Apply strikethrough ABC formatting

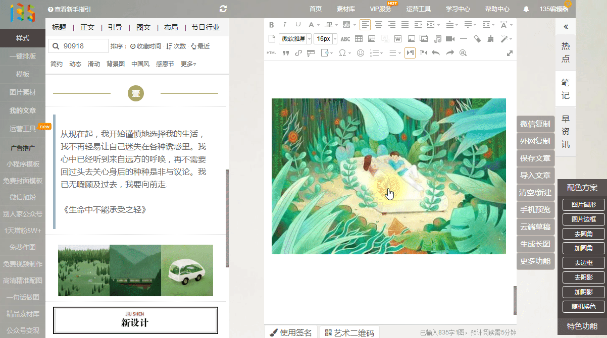345,39
